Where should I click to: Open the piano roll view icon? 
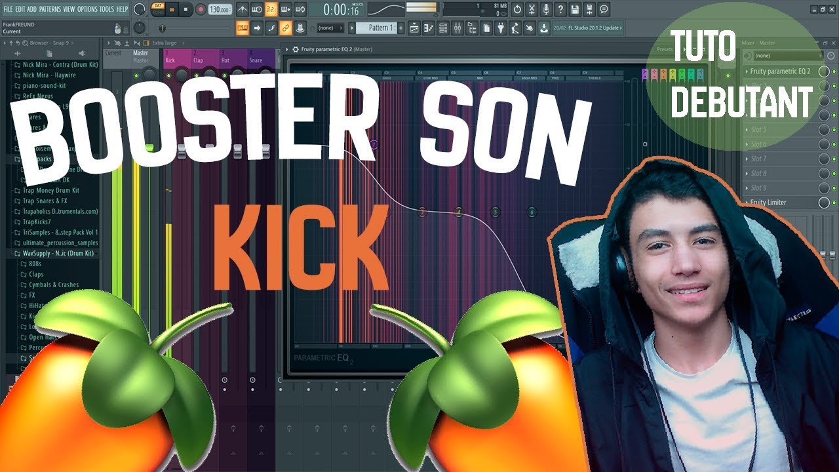[429, 28]
